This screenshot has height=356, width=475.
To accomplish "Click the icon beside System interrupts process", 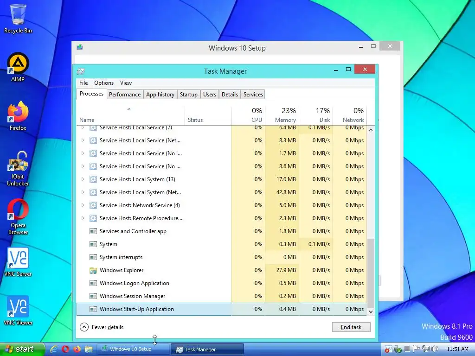I will (x=93, y=257).
